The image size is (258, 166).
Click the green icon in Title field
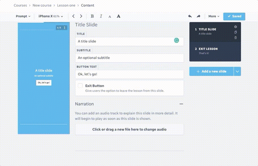coord(176,40)
